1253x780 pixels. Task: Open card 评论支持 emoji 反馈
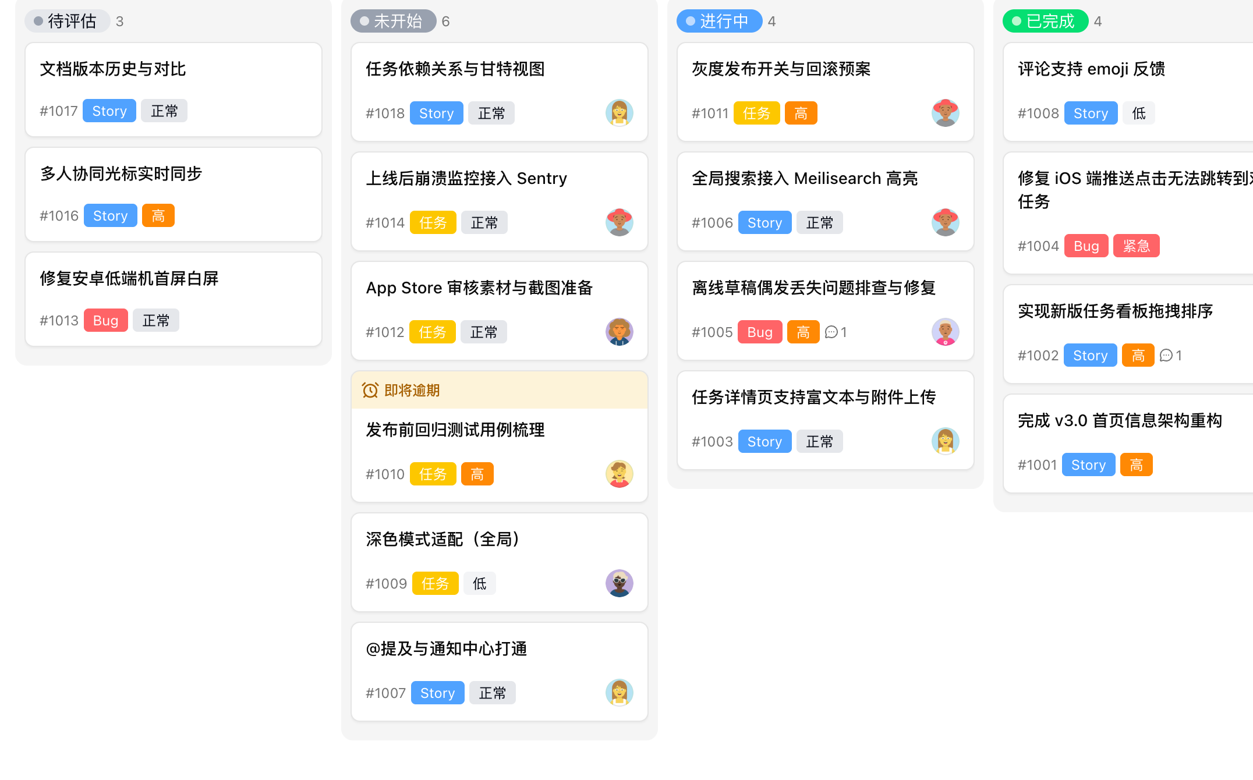[x=1128, y=92]
